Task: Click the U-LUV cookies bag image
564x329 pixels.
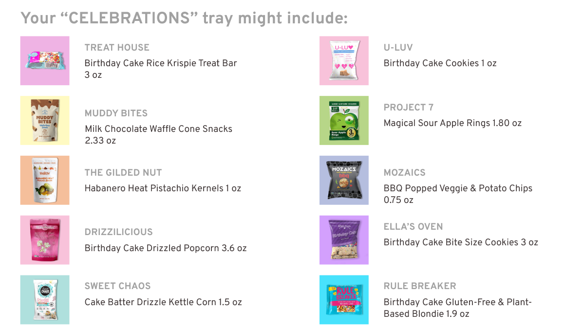Action: 344,61
